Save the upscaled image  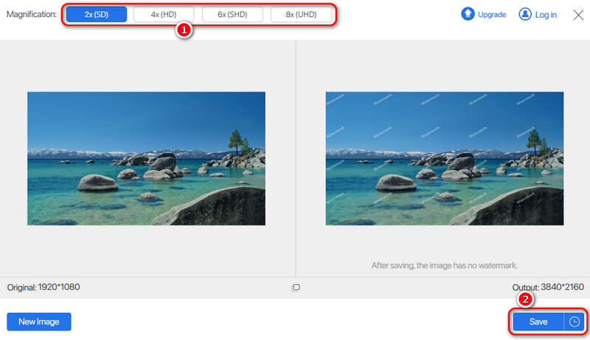538,322
